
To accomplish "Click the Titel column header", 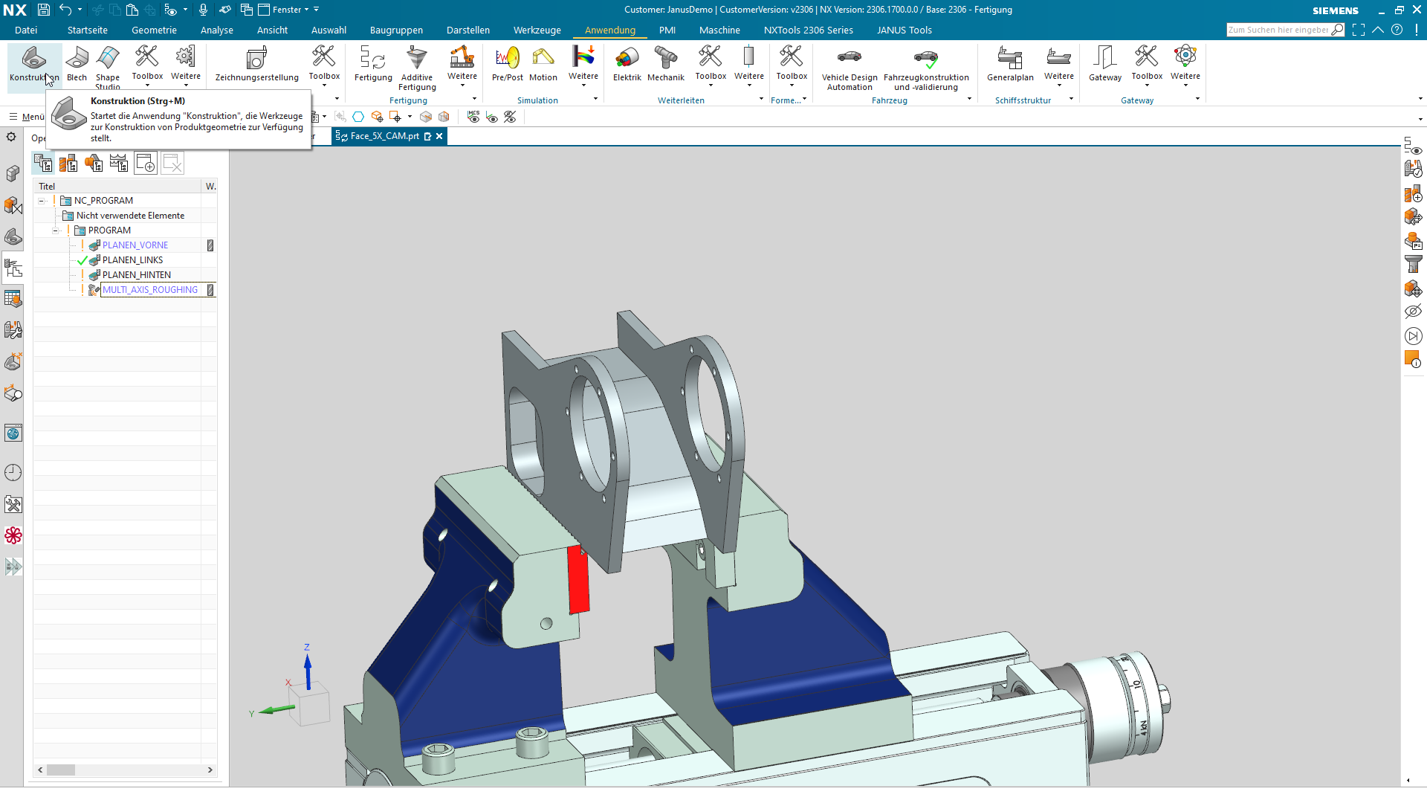I will click(x=117, y=187).
